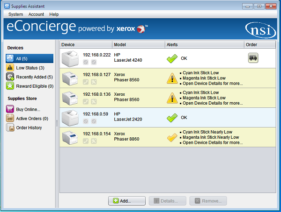Sort by the Device column header

(x=86, y=44)
